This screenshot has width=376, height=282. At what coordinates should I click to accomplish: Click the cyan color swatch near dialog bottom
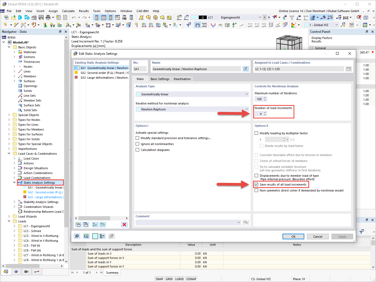coord(95,236)
